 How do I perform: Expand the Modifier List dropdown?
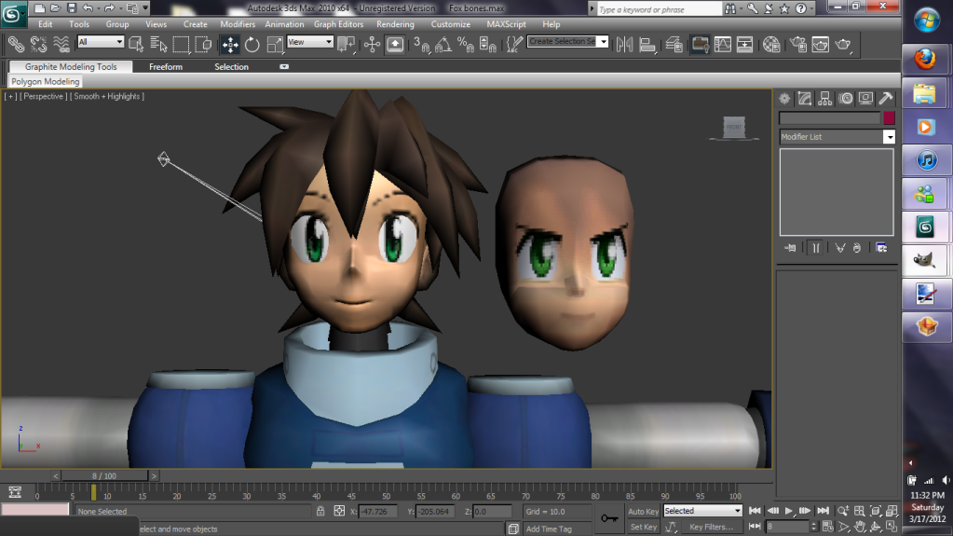click(x=889, y=137)
